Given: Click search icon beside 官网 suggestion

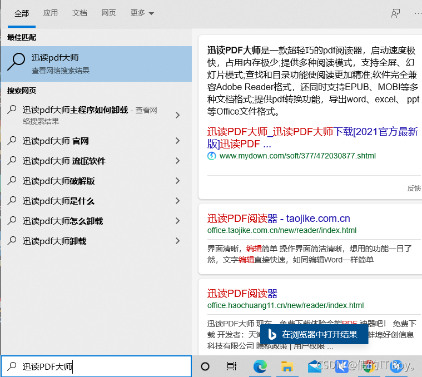Looking at the screenshot, I should point(12,141).
